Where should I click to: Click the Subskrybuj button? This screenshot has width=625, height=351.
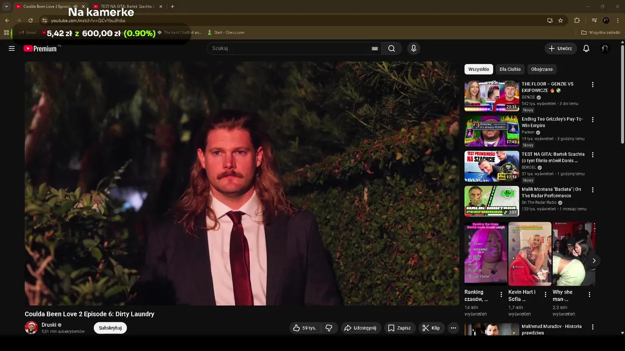point(110,328)
